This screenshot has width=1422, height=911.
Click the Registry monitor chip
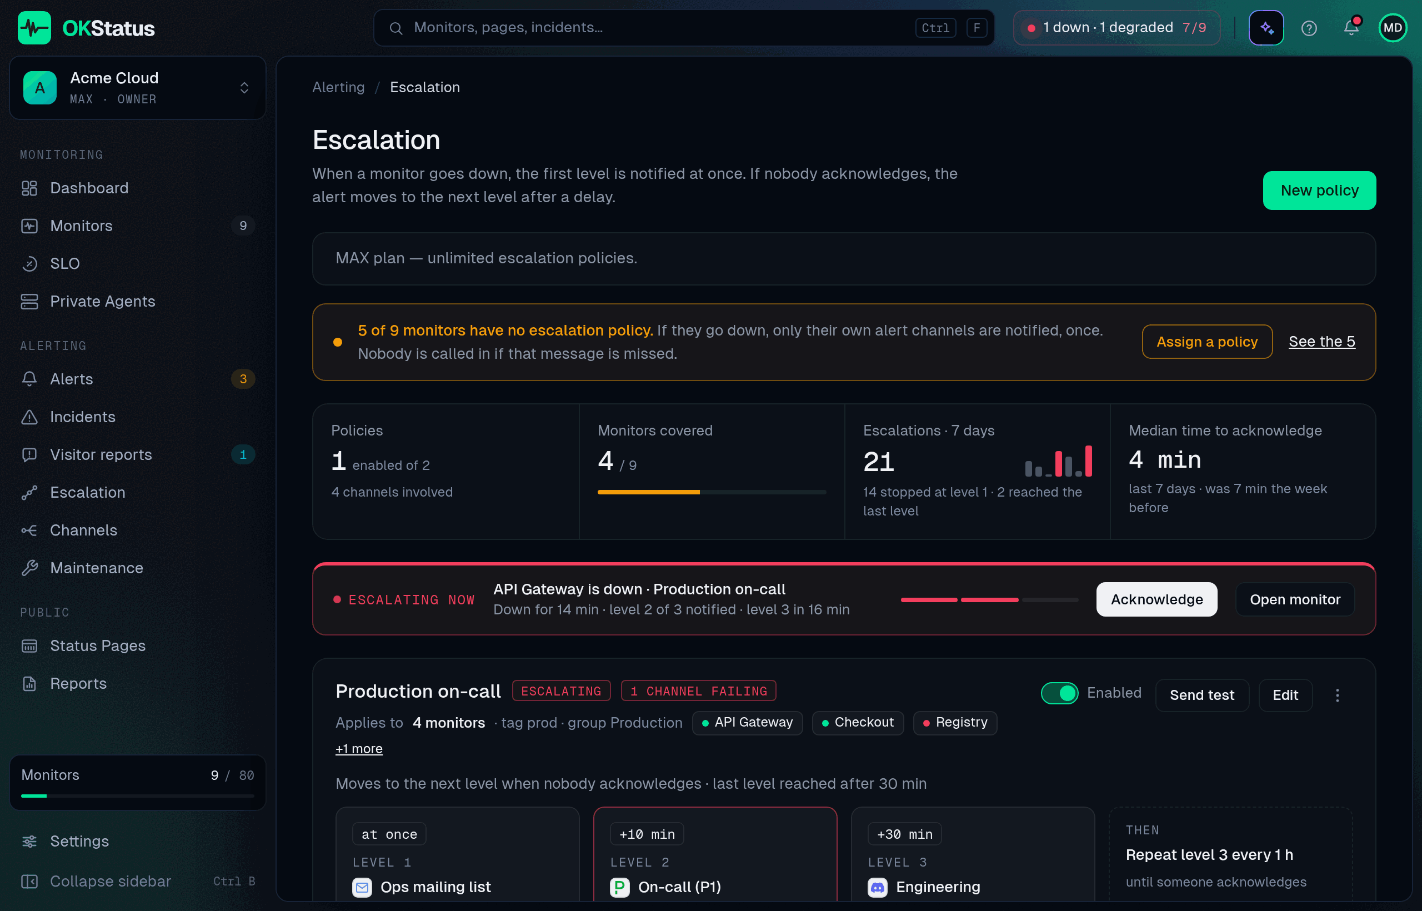[x=955, y=723]
